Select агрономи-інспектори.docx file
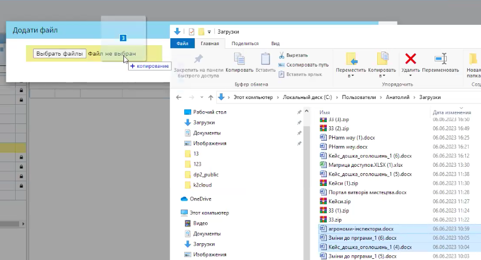The width and height of the screenshot is (481, 260). point(360,229)
